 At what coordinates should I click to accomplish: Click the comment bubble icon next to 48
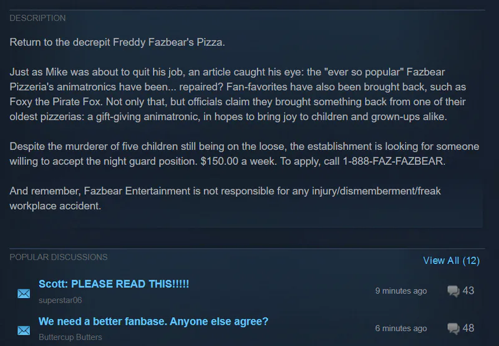click(453, 329)
